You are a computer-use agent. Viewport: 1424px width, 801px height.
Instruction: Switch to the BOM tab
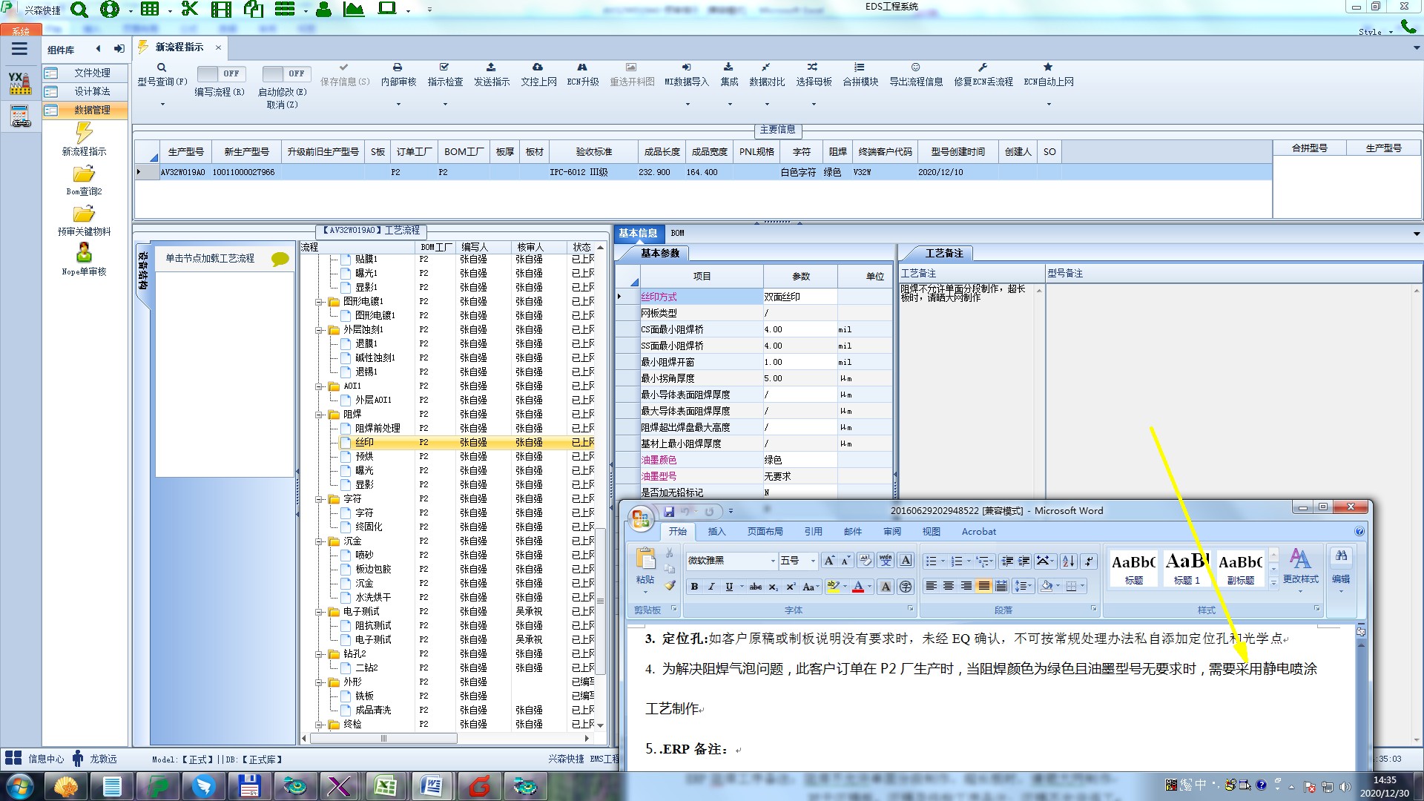pos(677,233)
